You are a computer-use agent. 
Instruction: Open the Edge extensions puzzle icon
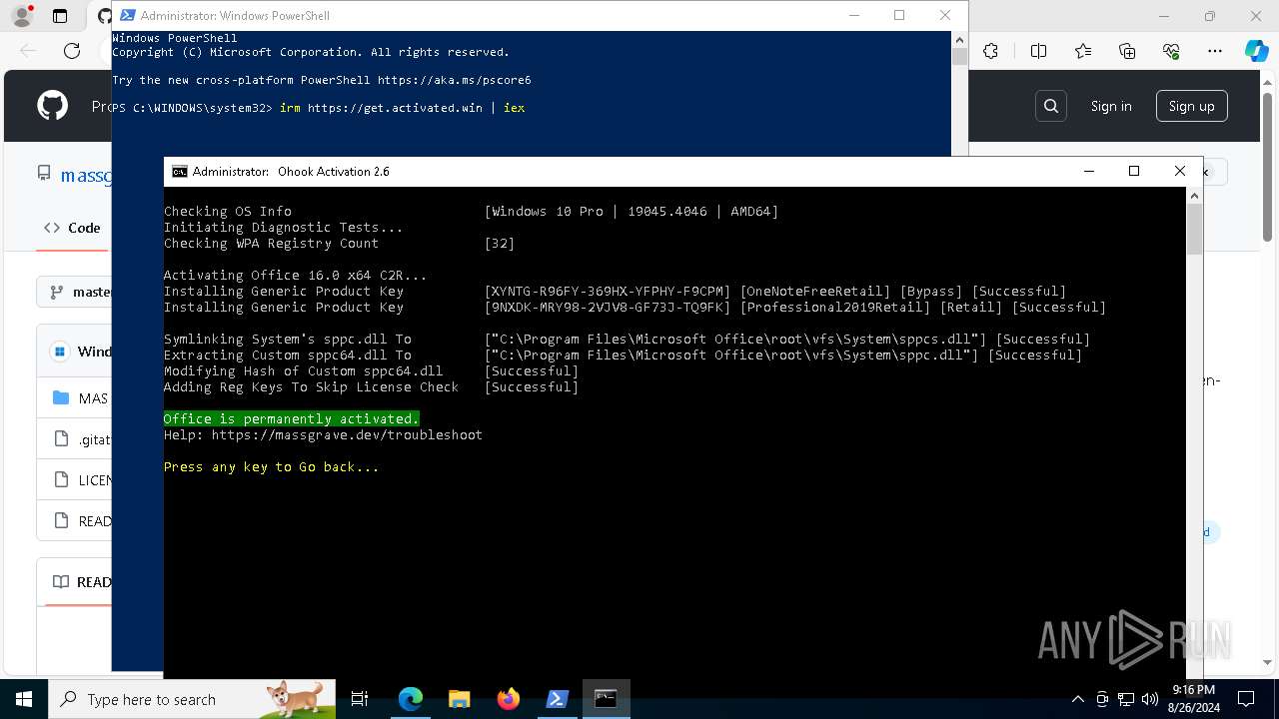[x=990, y=51]
